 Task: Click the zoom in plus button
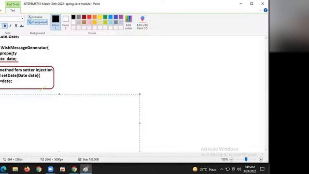[261, 159]
